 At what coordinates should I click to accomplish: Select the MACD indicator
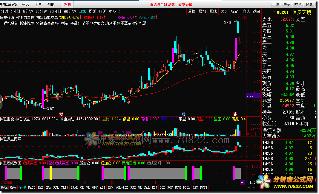pyautogui.click(x=32, y=187)
